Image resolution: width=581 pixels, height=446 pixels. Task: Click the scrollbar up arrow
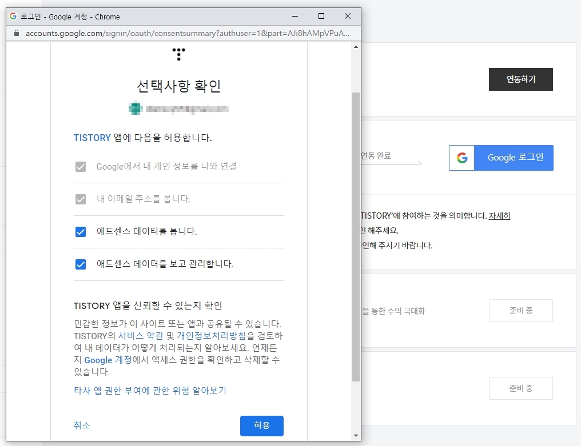(356, 47)
